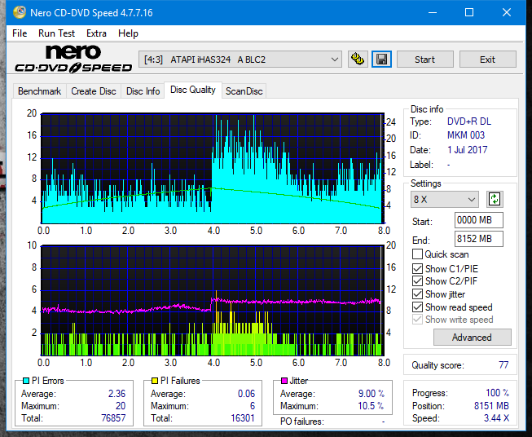Click the disc ID MKM 003
Viewport: 532px width, 437px height.
coord(466,135)
